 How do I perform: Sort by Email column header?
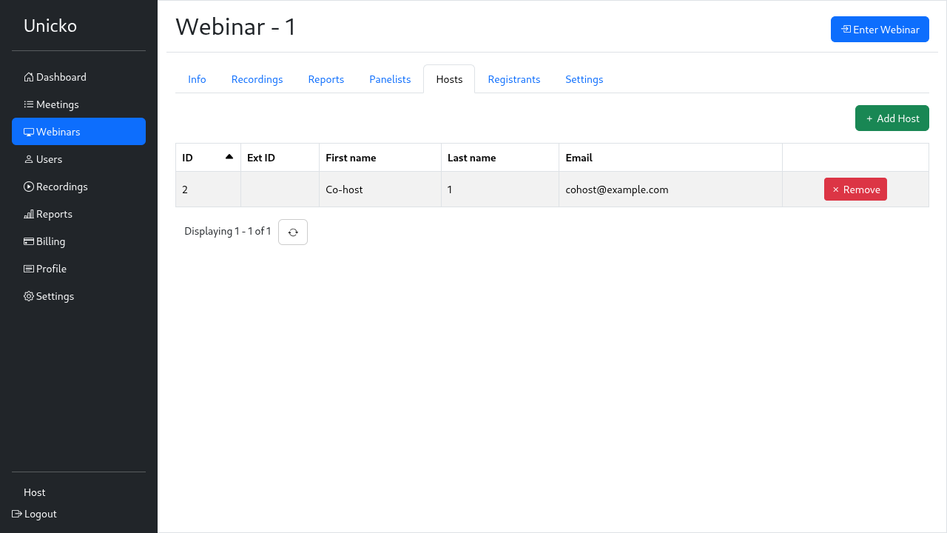tap(670, 158)
